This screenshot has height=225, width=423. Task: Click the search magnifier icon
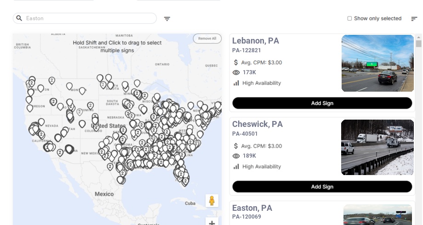point(19,18)
